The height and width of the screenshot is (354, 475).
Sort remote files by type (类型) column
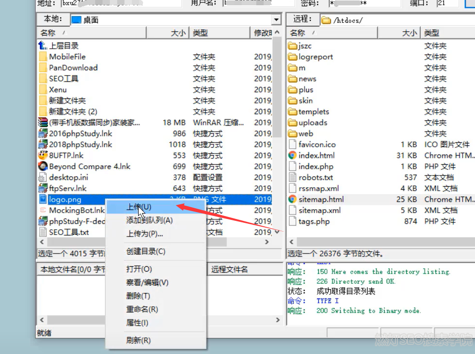[432, 33]
